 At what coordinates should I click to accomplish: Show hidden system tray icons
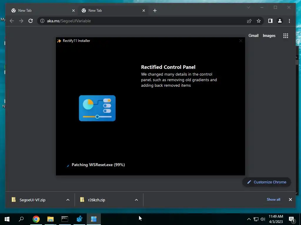[249, 219]
